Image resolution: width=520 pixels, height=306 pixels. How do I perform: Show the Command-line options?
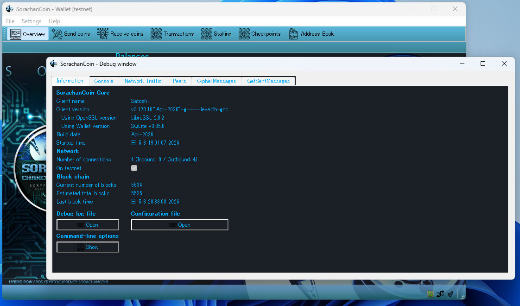[x=88, y=247]
